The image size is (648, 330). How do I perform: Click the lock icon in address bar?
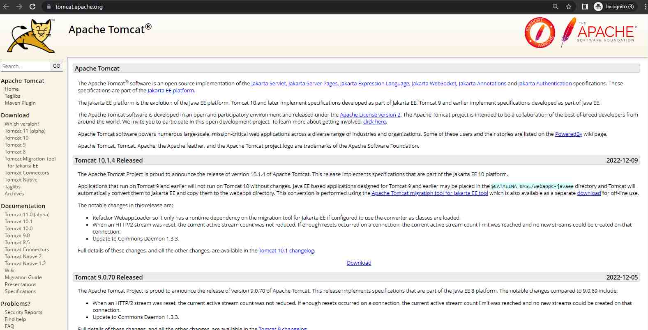coord(49,7)
